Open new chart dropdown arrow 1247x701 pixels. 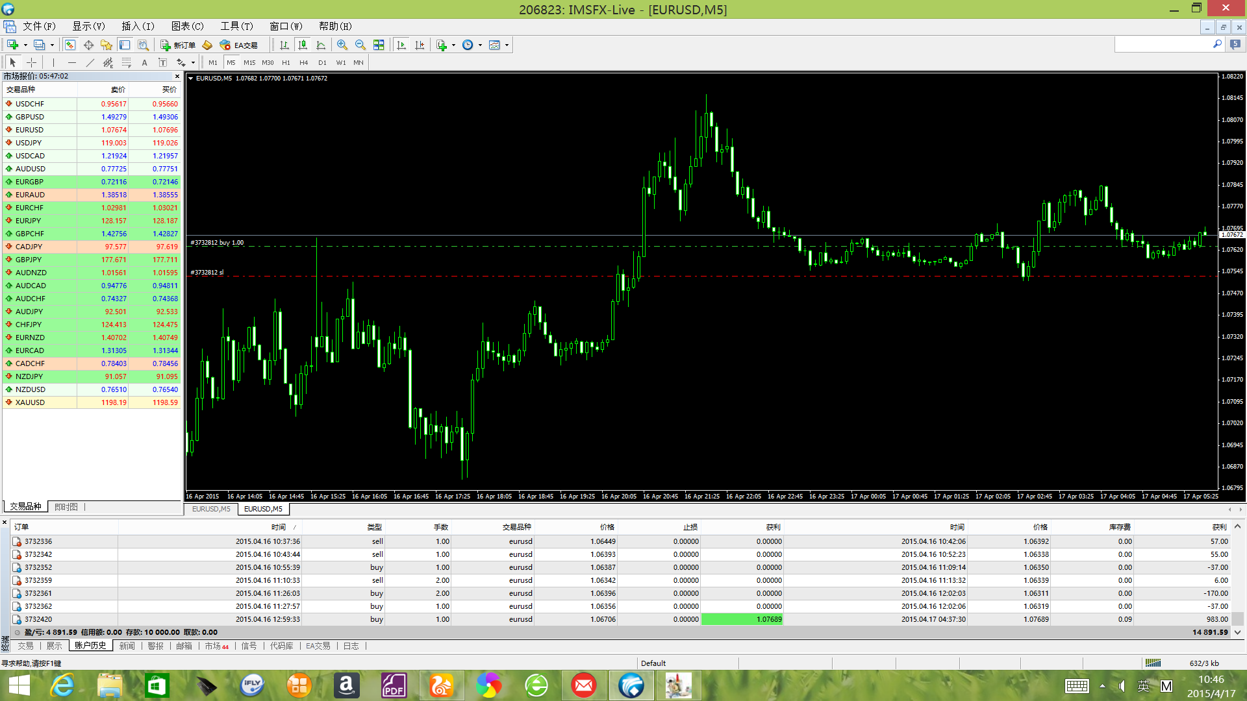[25, 45]
